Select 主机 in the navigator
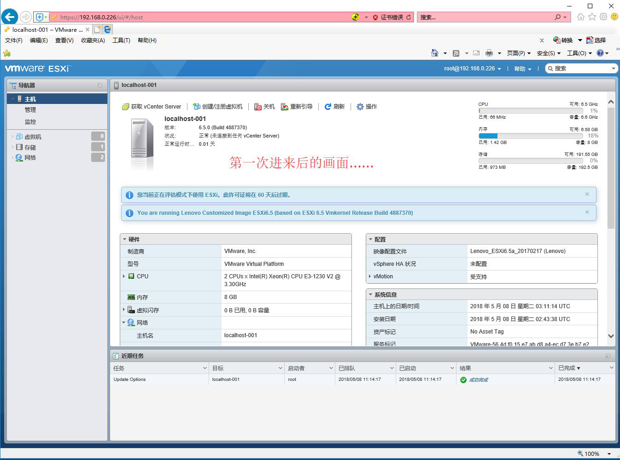This screenshot has width=620, height=460. coord(57,99)
